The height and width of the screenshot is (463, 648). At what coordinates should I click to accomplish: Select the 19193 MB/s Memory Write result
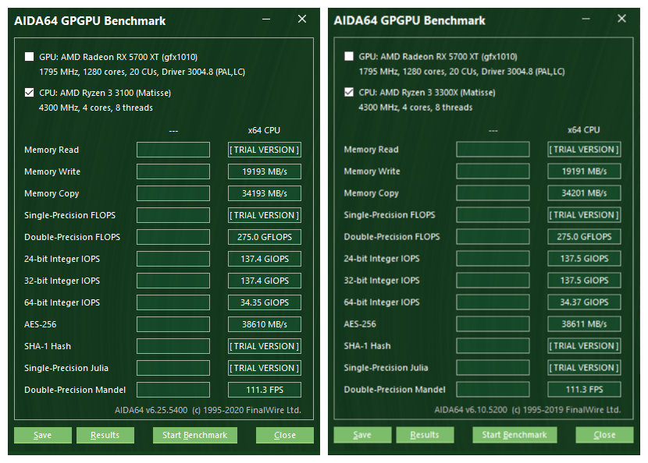(x=265, y=171)
